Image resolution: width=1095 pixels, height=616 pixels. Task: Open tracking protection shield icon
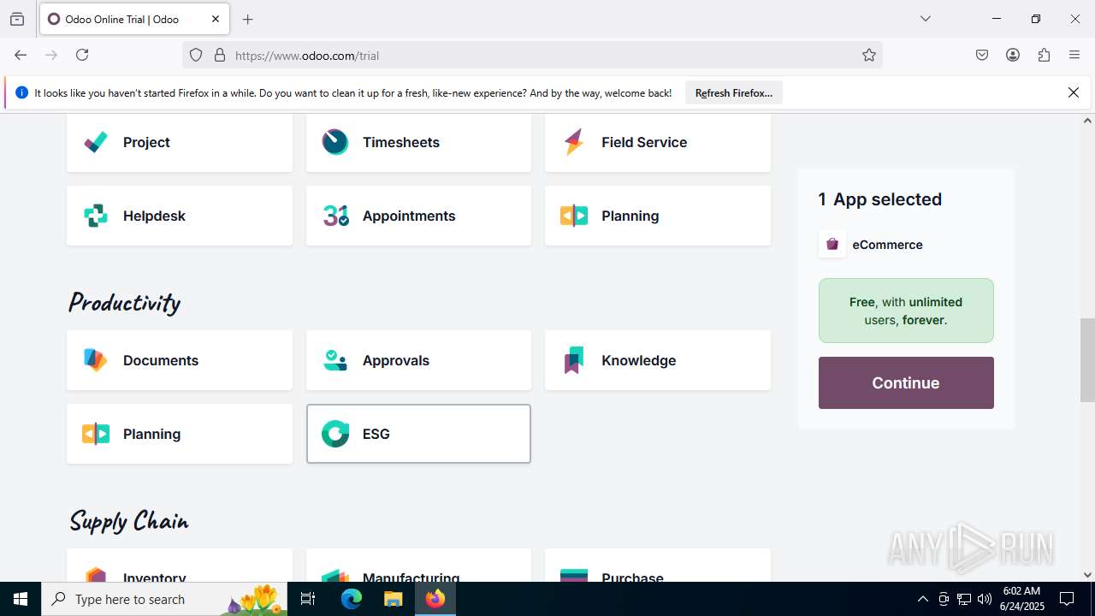point(196,56)
